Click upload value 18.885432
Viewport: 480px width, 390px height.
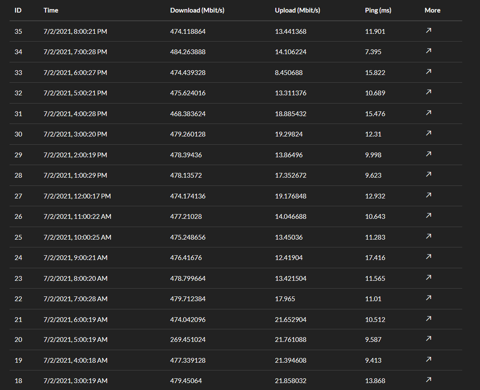[291, 114]
